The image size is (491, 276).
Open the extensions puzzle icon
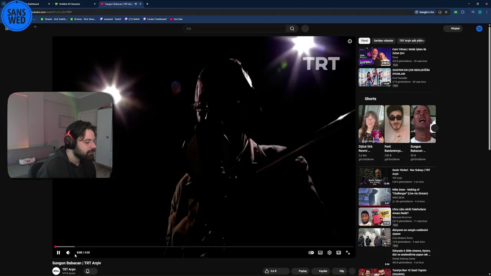463,12
